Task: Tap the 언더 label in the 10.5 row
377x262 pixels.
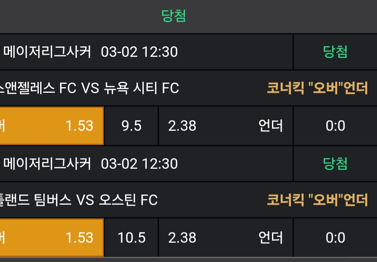Action: click(x=271, y=238)
